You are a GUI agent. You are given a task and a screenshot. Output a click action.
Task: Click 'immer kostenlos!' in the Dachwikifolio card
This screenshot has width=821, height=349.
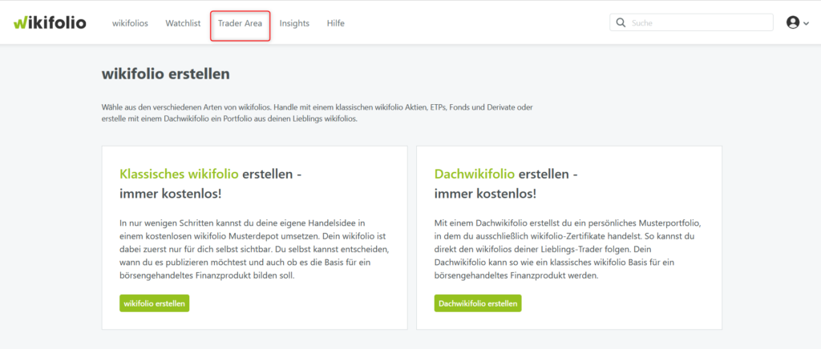point(485,194)
